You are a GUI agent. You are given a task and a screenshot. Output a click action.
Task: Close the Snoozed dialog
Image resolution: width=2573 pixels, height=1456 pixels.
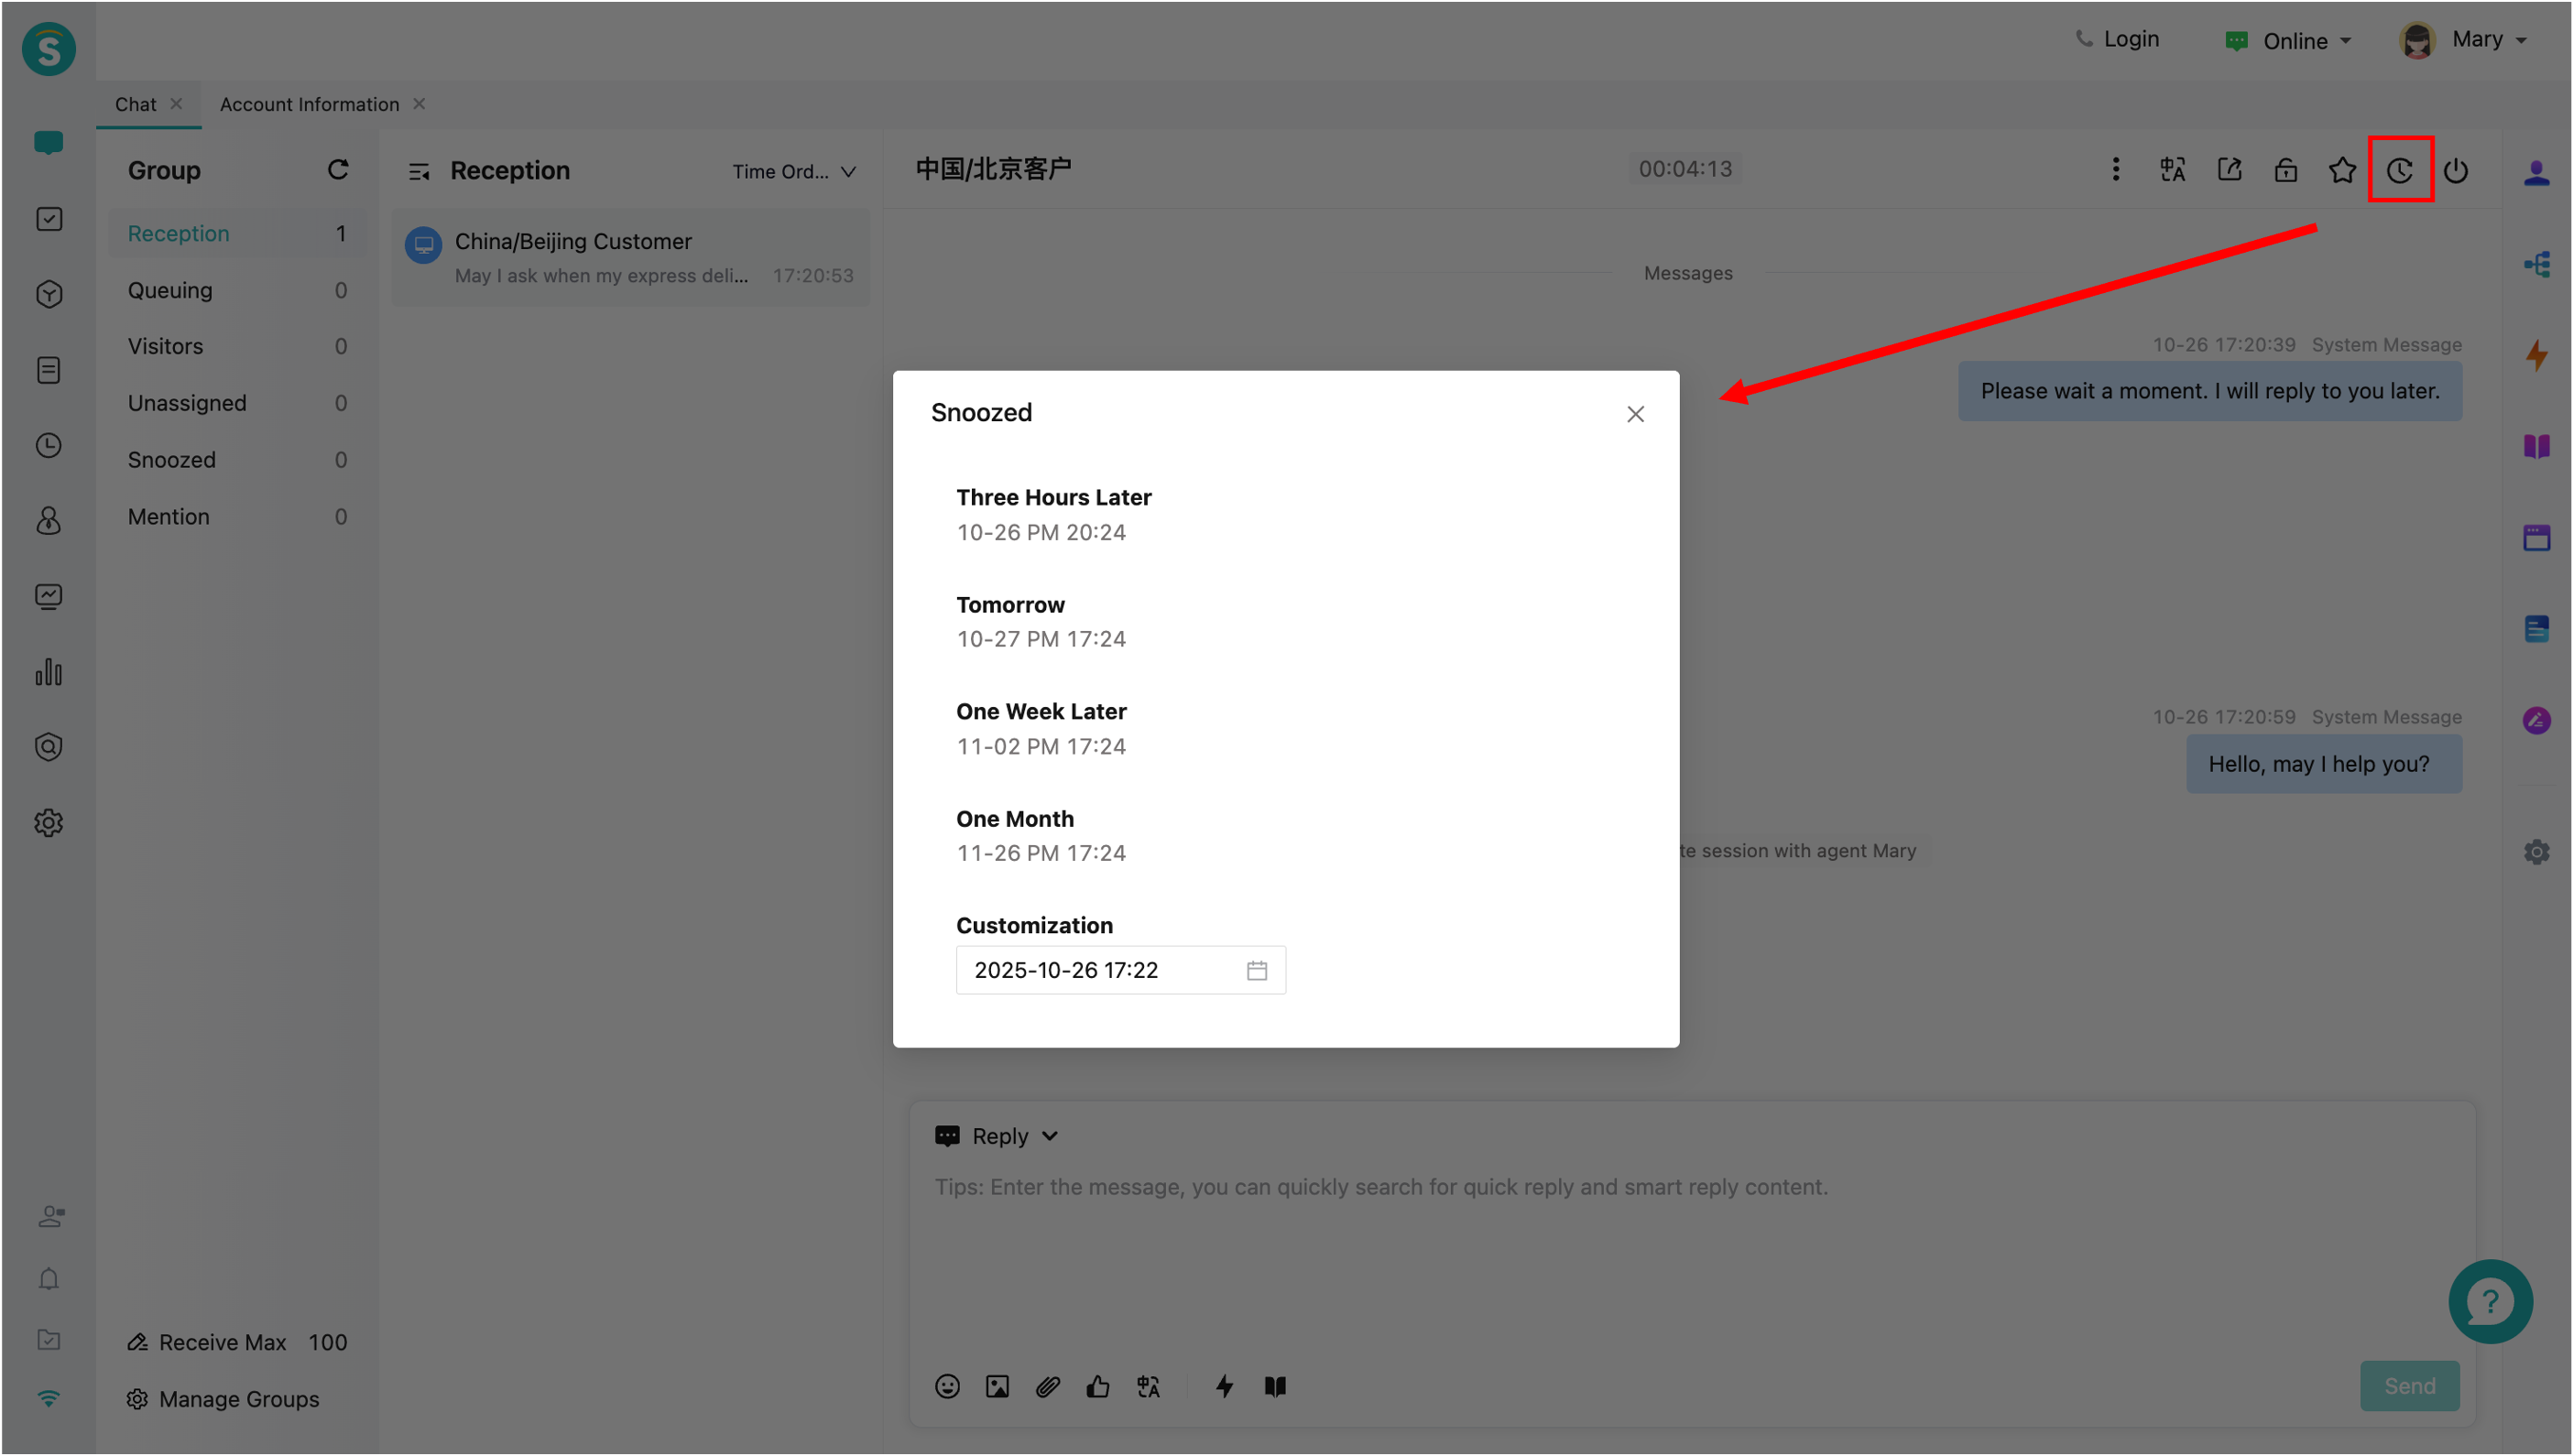(x=1635, y=414)
